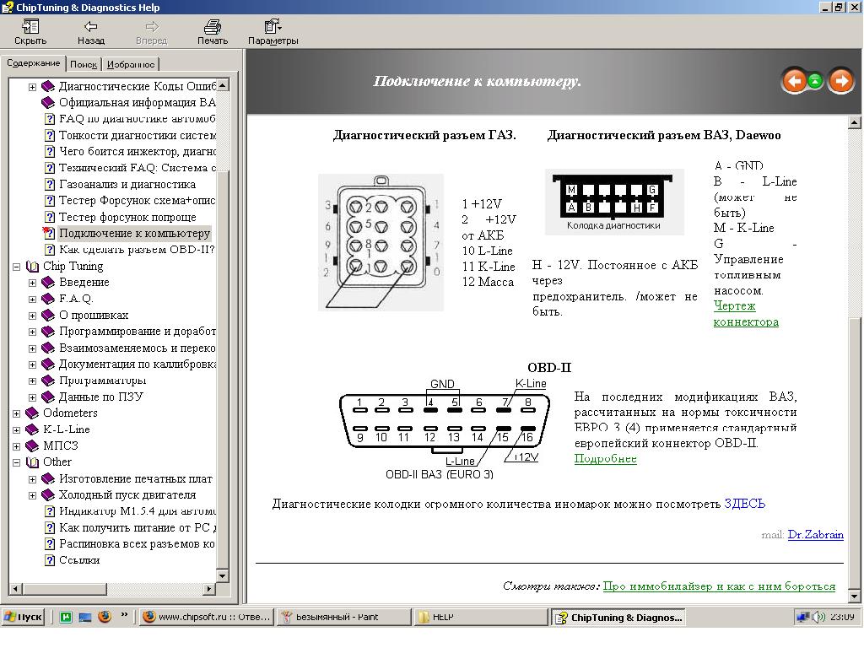The image size is (864, 648).
Task: Follow the Подробнее link under OBD-II
Action: point(605,459)
